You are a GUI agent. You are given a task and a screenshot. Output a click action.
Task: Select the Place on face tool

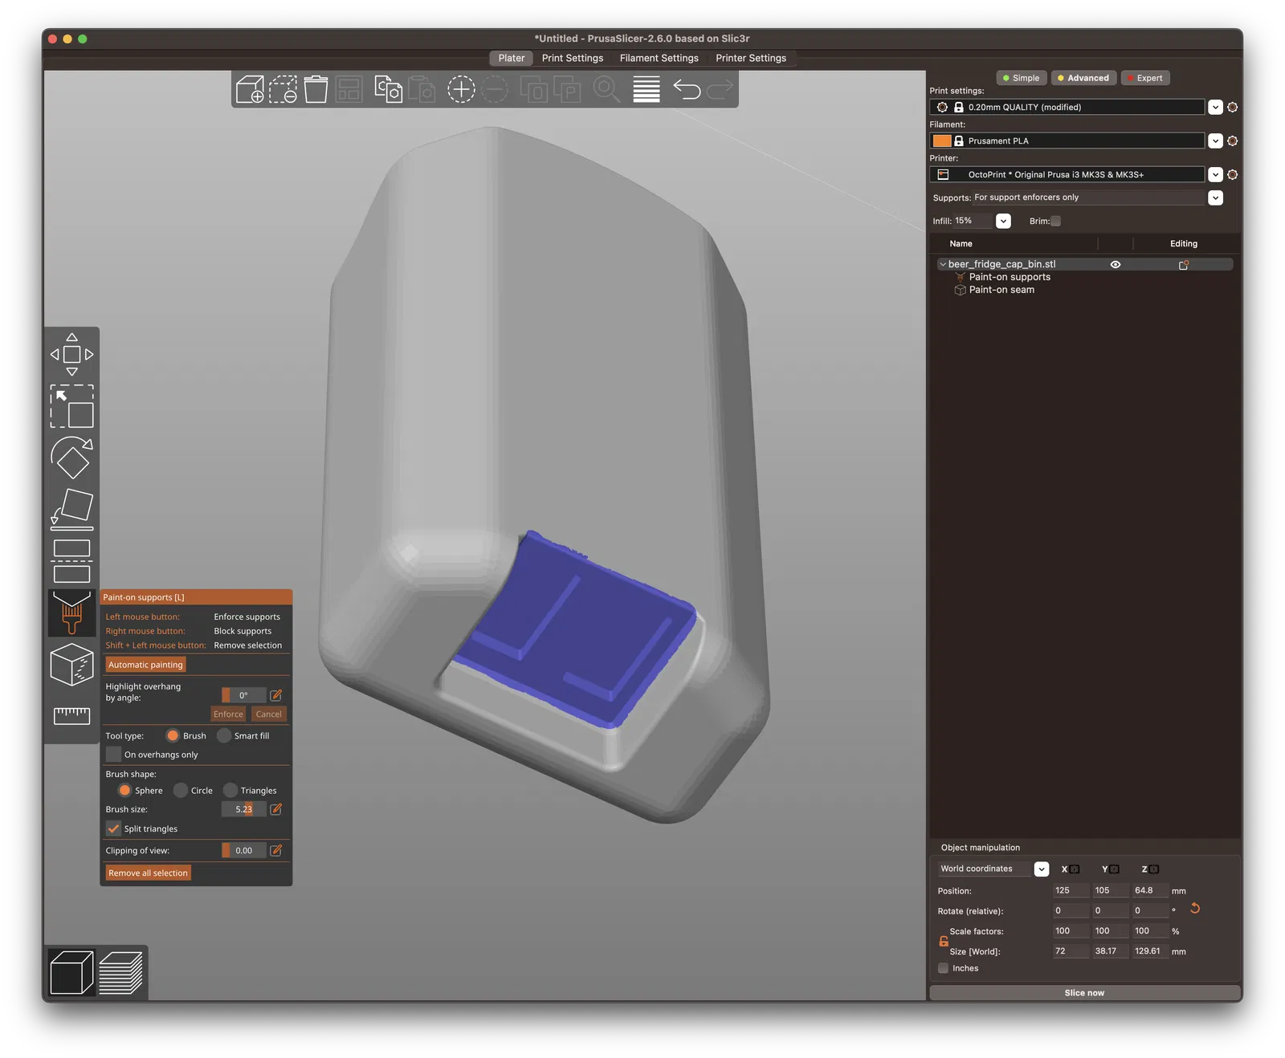click(x=71, y=510)
